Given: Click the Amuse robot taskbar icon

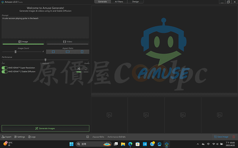Looking at the screenshot, I should coord(167,144).
